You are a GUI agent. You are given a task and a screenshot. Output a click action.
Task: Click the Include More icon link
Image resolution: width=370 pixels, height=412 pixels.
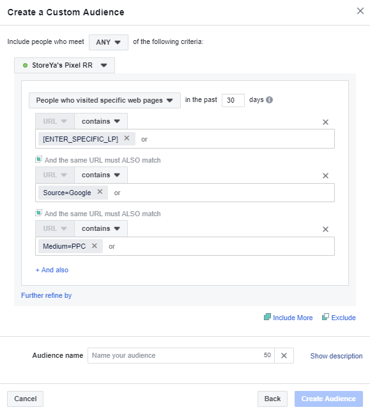[288, 318]
